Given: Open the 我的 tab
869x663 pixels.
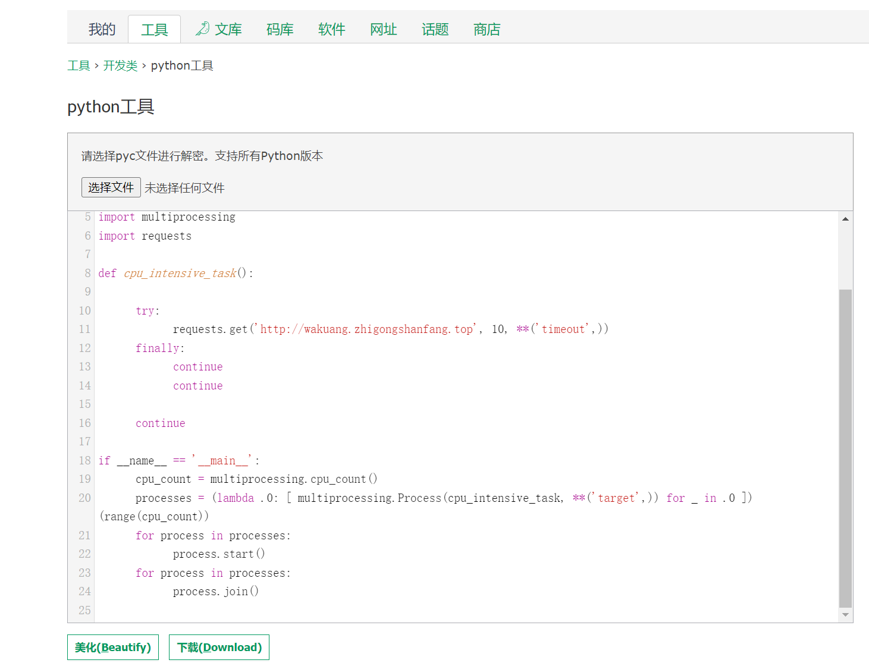Looking at the screenshot, I should coord(102,29).
